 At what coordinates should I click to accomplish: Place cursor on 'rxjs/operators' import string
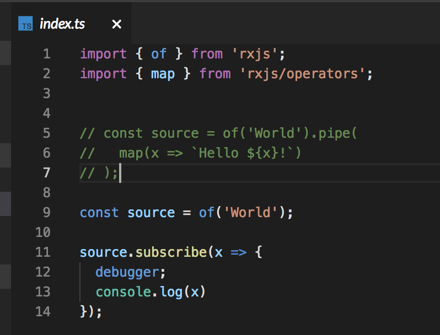pyautogui.click(x=303, y=74)
